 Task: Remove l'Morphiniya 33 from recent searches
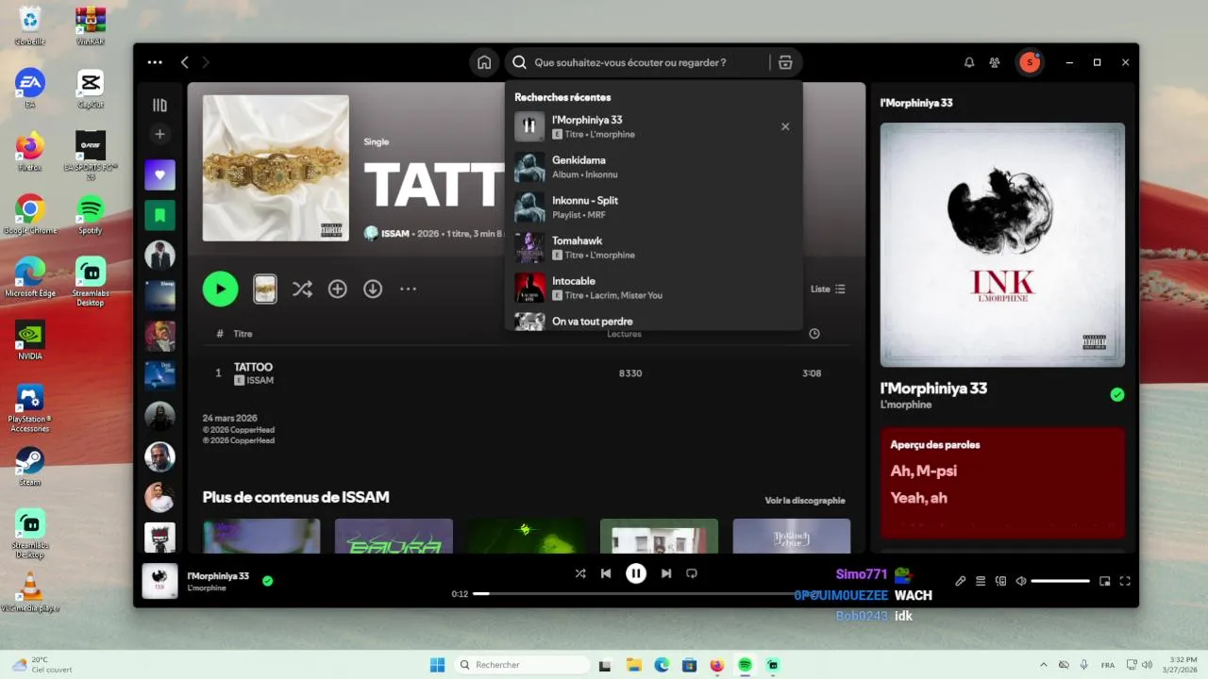point(785,126)
